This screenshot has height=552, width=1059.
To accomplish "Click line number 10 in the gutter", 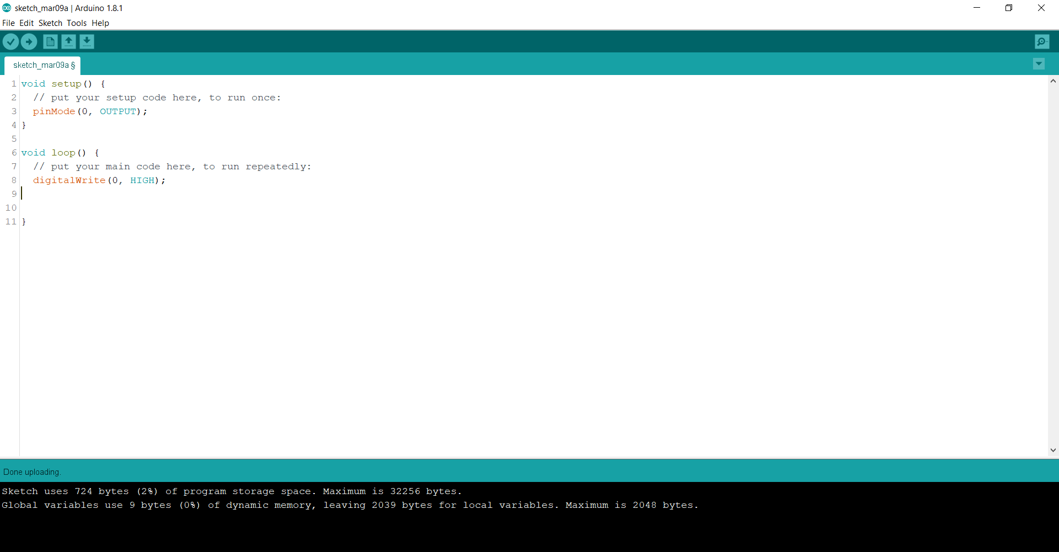I will tap(11, 208).
